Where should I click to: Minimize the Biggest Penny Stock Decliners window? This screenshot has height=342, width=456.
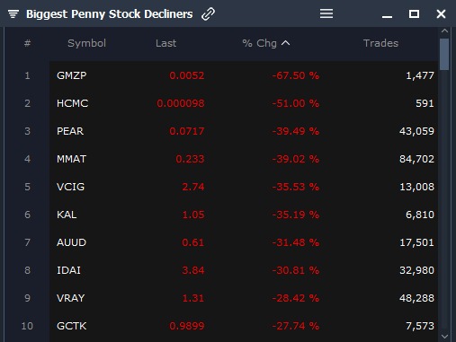click(387, 17)
